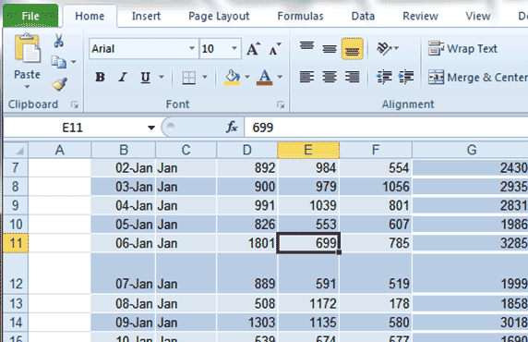
Task: Click the Cut scissors icon
Action: (x=58, y=41)
